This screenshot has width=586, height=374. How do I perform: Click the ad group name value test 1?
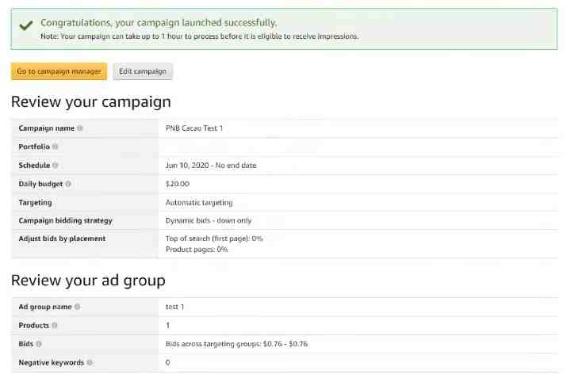coord(174,307)
